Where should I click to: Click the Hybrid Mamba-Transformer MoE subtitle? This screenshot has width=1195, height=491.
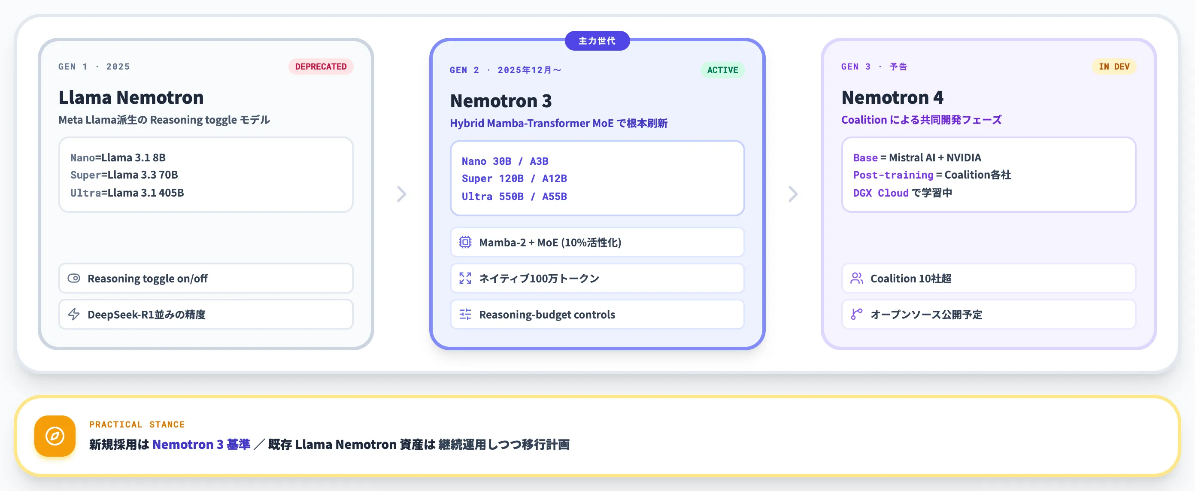click(558, 123)
